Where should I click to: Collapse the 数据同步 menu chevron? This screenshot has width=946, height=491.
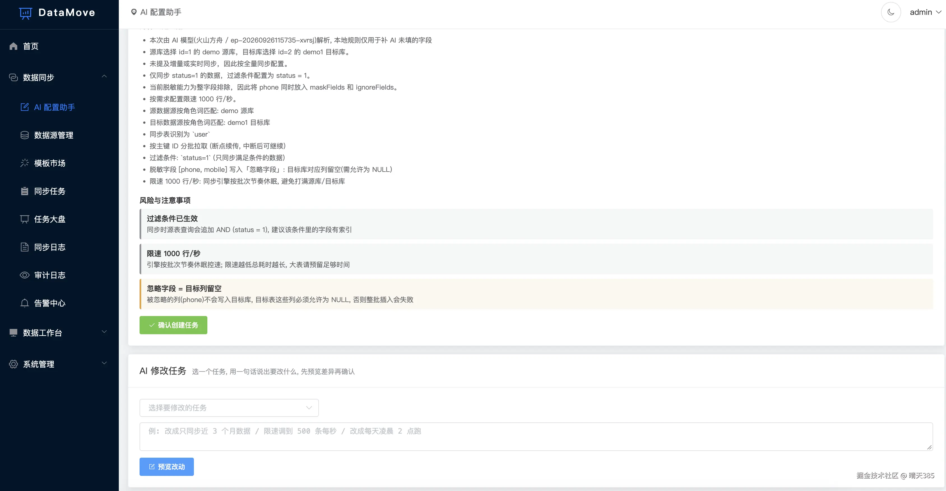[104, 76]
